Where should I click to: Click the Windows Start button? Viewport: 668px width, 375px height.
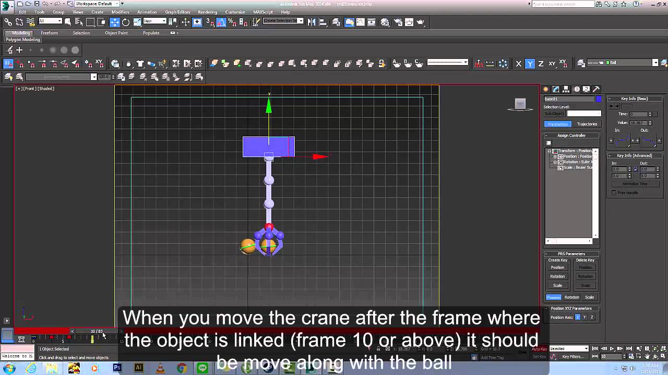[x=8, y=368]
